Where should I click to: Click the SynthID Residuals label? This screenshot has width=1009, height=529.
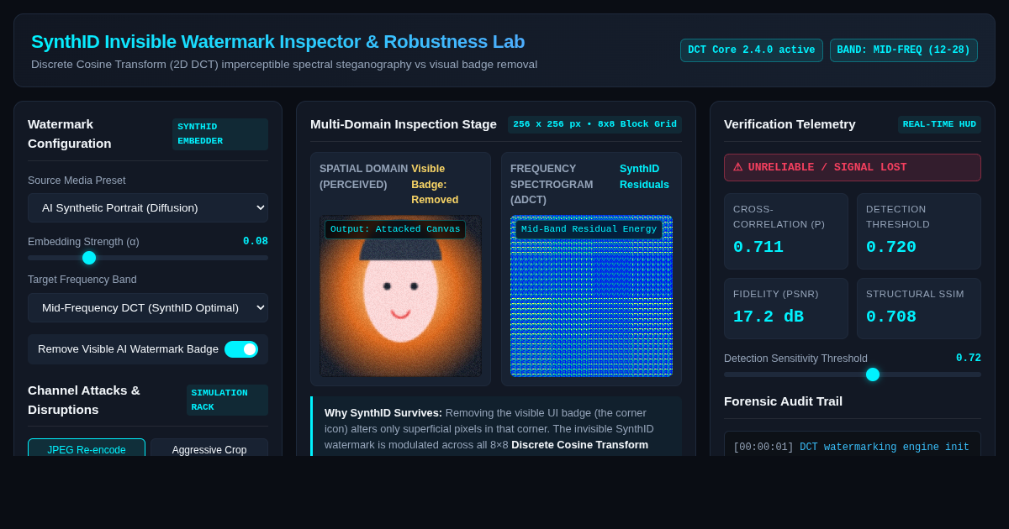tap(644, 176)
